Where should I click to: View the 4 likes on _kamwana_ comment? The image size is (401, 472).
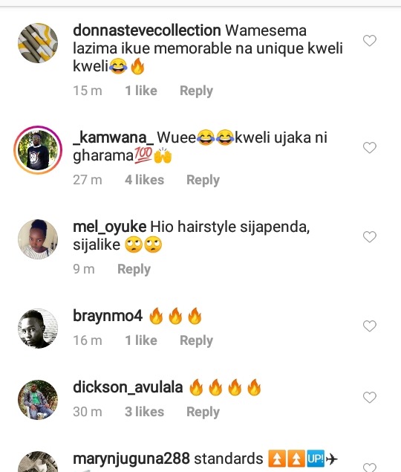click(144, 180)
